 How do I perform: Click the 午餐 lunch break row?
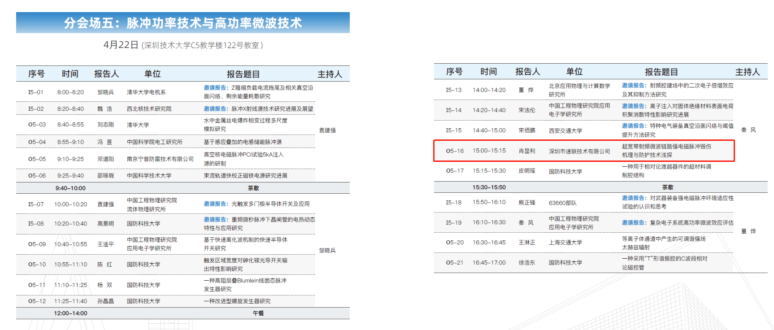(x=258, y=313)
